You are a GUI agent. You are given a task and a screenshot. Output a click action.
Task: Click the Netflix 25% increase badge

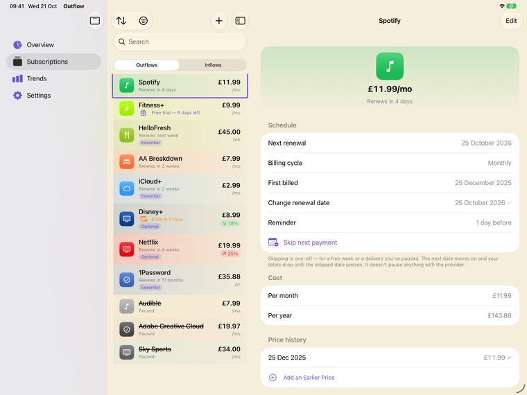[230, 254]
